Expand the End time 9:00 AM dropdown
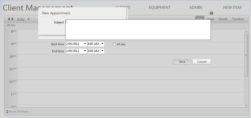251x118 pixels. [102, 51]
